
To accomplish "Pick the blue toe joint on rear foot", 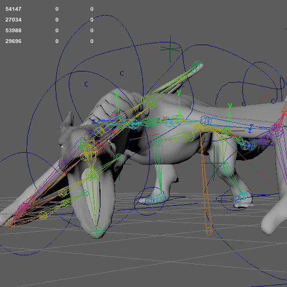I will (236, 199).
